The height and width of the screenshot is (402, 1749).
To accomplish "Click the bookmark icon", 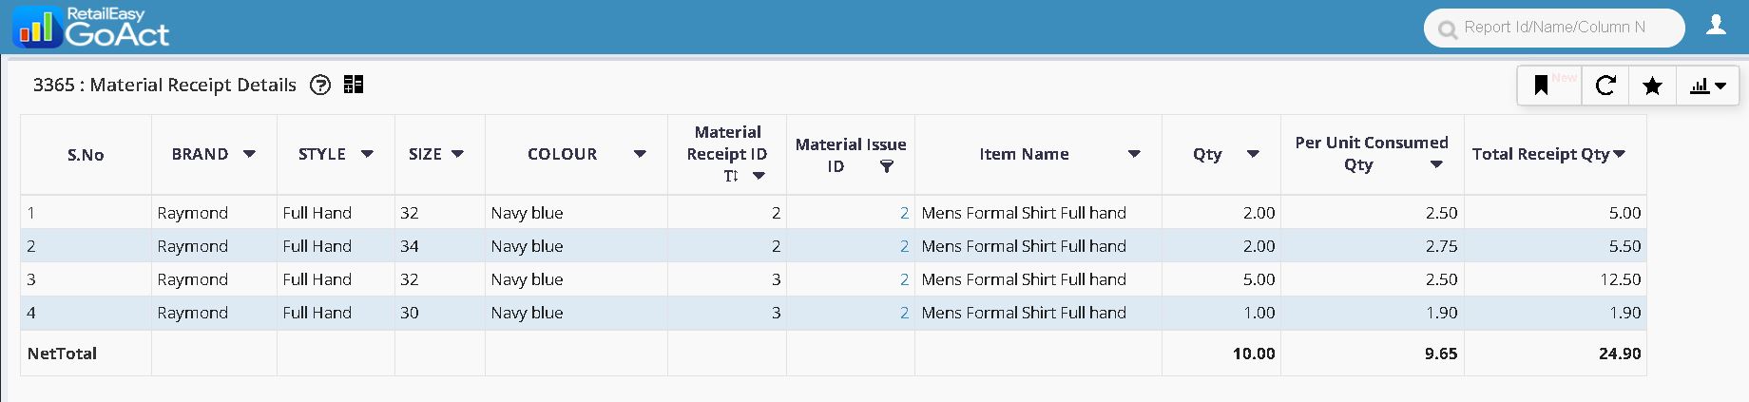I will pyautogui.click(x=1542, y=86).
